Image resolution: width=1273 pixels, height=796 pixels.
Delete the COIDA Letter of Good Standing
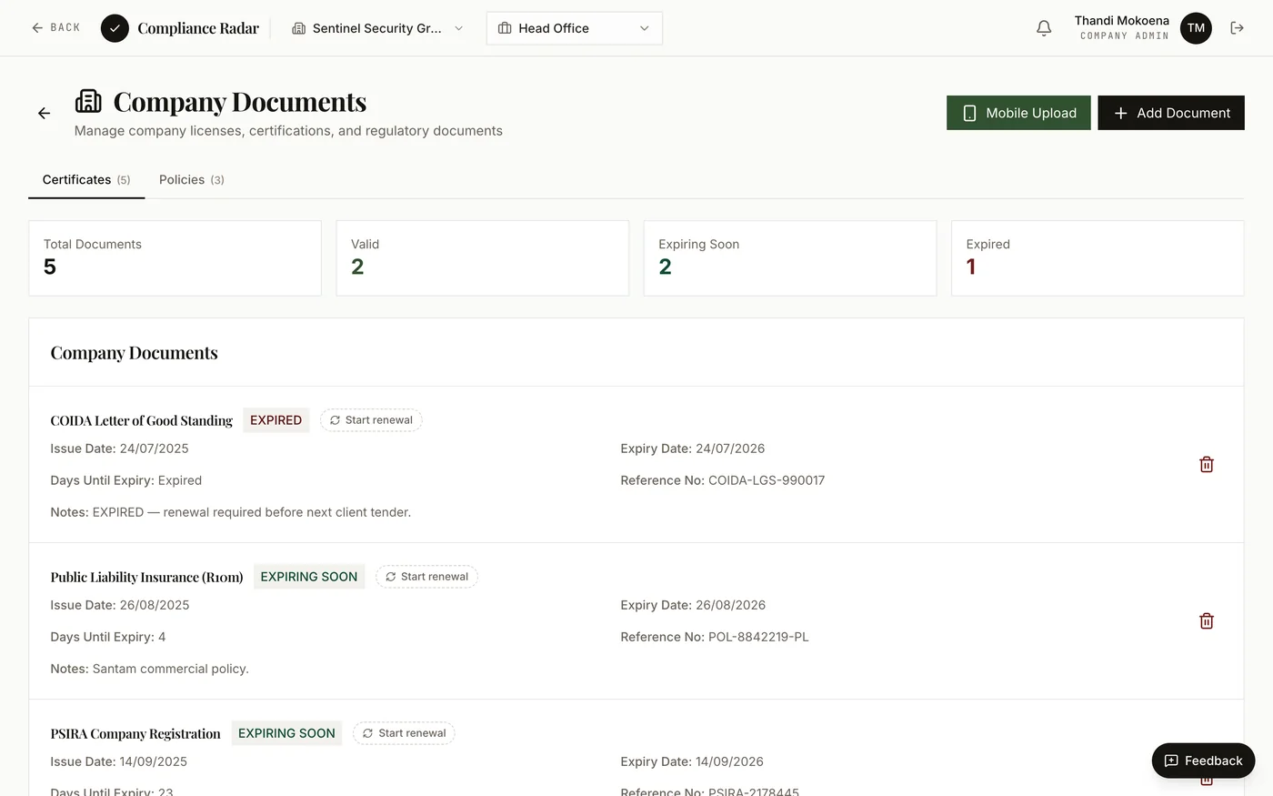pos(1207,464)
